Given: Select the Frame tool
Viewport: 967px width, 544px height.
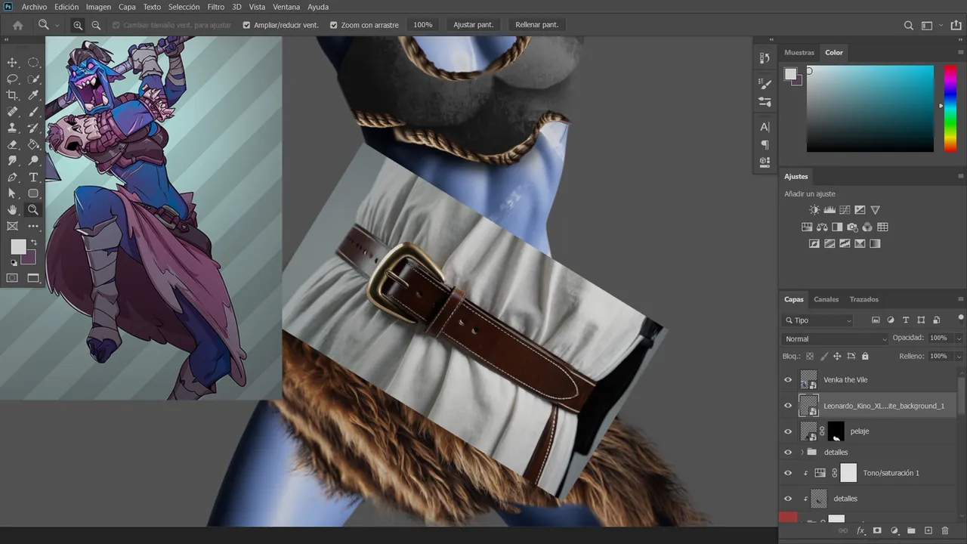Looking at the screenshot, I should coord(12,226).
